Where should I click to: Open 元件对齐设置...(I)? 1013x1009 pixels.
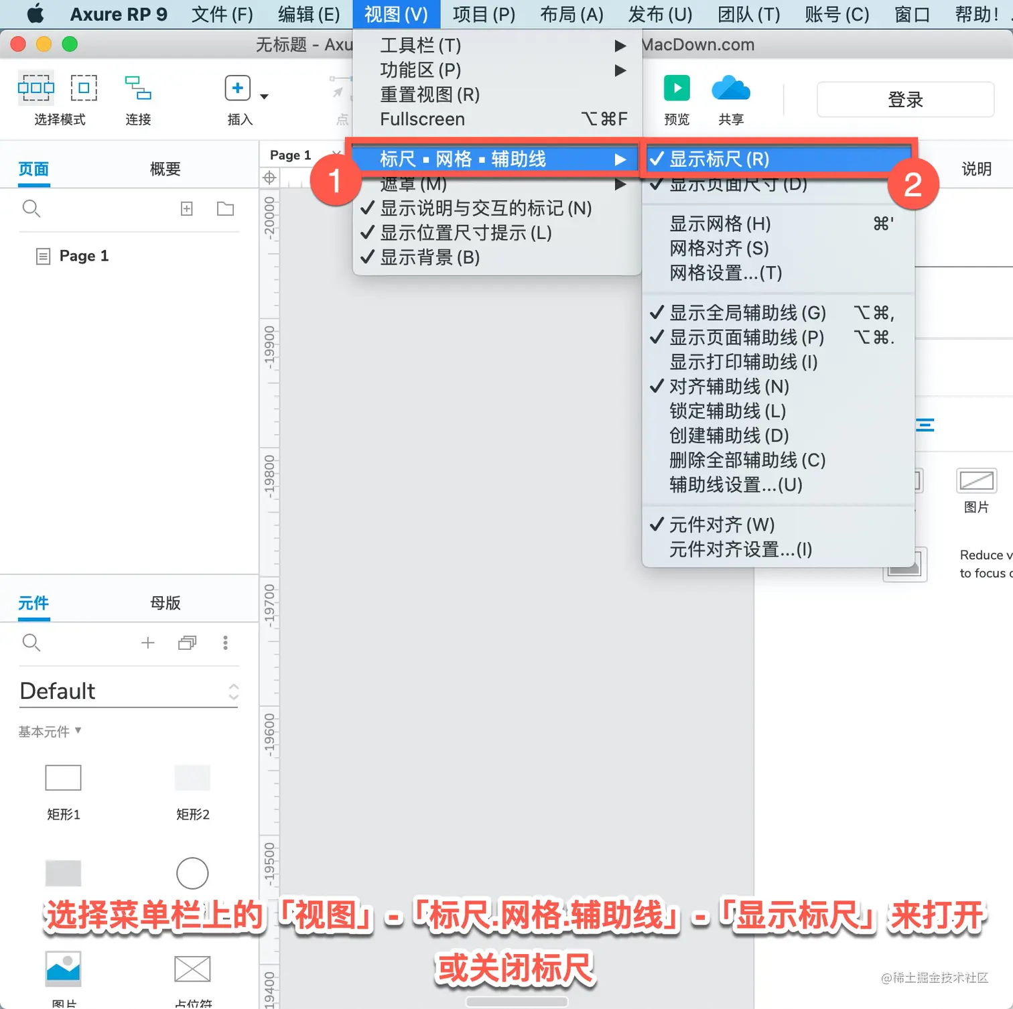coord(779,549)
